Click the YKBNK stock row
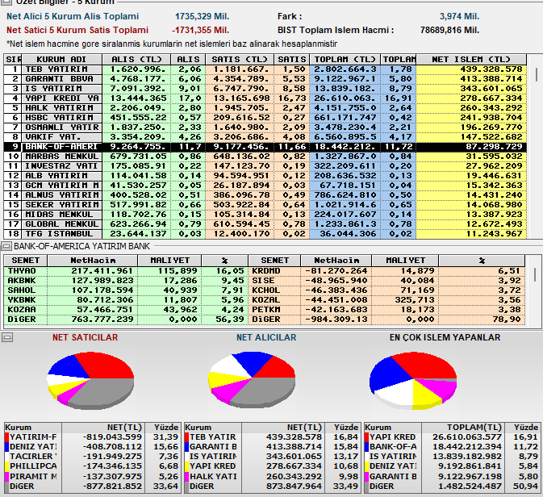543x497 pixels. click(x=126, y=300)
